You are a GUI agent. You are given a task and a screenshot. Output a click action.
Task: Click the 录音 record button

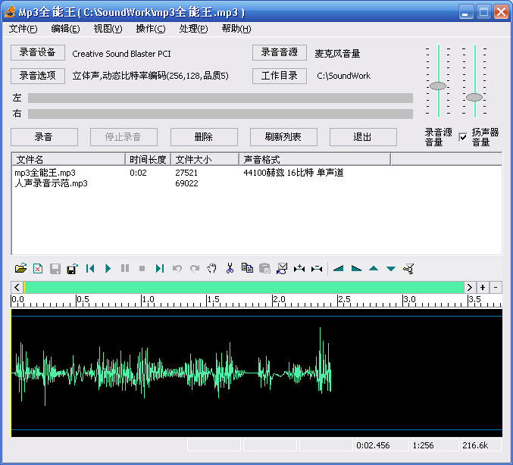click(44, 137)
